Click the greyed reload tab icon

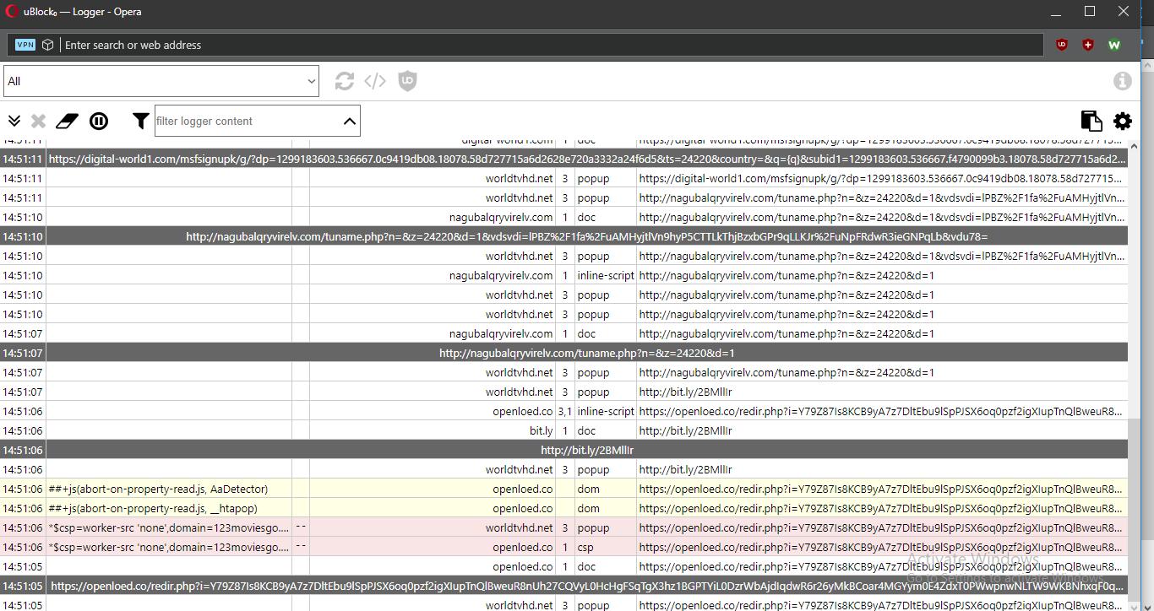(344, 81)
